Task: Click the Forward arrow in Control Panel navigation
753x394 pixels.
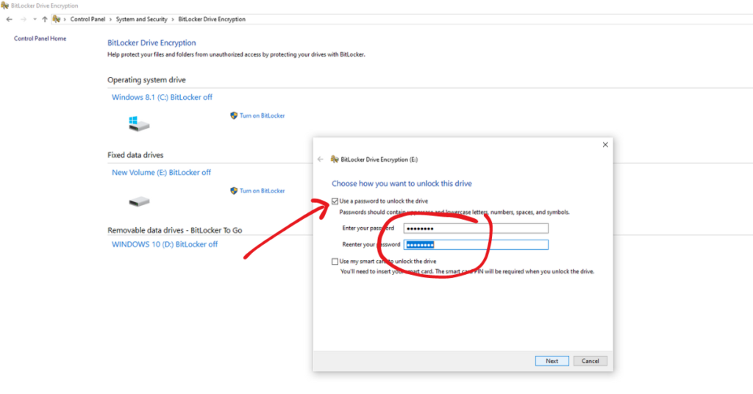Action: click(23, 19)
